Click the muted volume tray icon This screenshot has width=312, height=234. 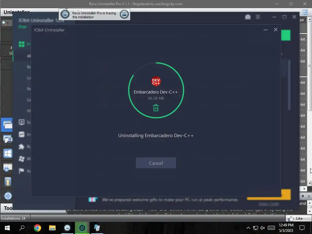263,228
